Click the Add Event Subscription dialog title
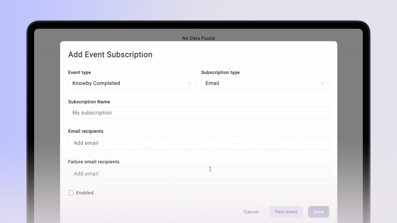The image size is (397, 223). pyautogui.click(x=110, y=55)
